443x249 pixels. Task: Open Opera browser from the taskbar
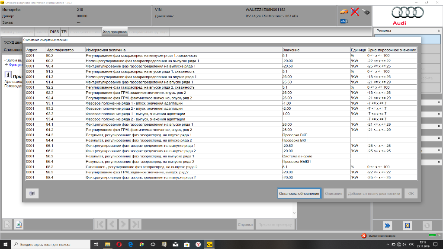119,244
